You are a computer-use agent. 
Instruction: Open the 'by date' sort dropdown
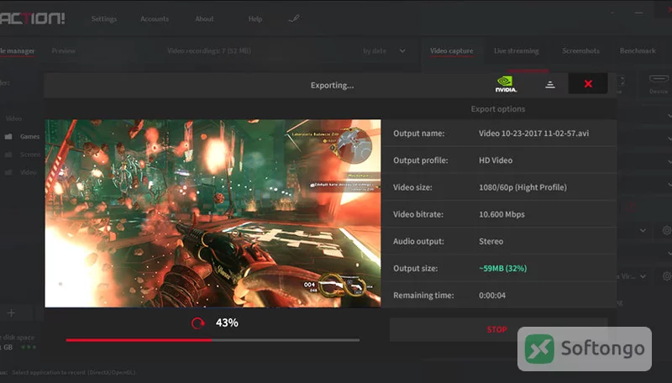[384, 50]
